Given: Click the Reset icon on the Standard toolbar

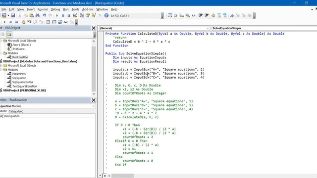Looking at the screenshot, I should [69, 15].
